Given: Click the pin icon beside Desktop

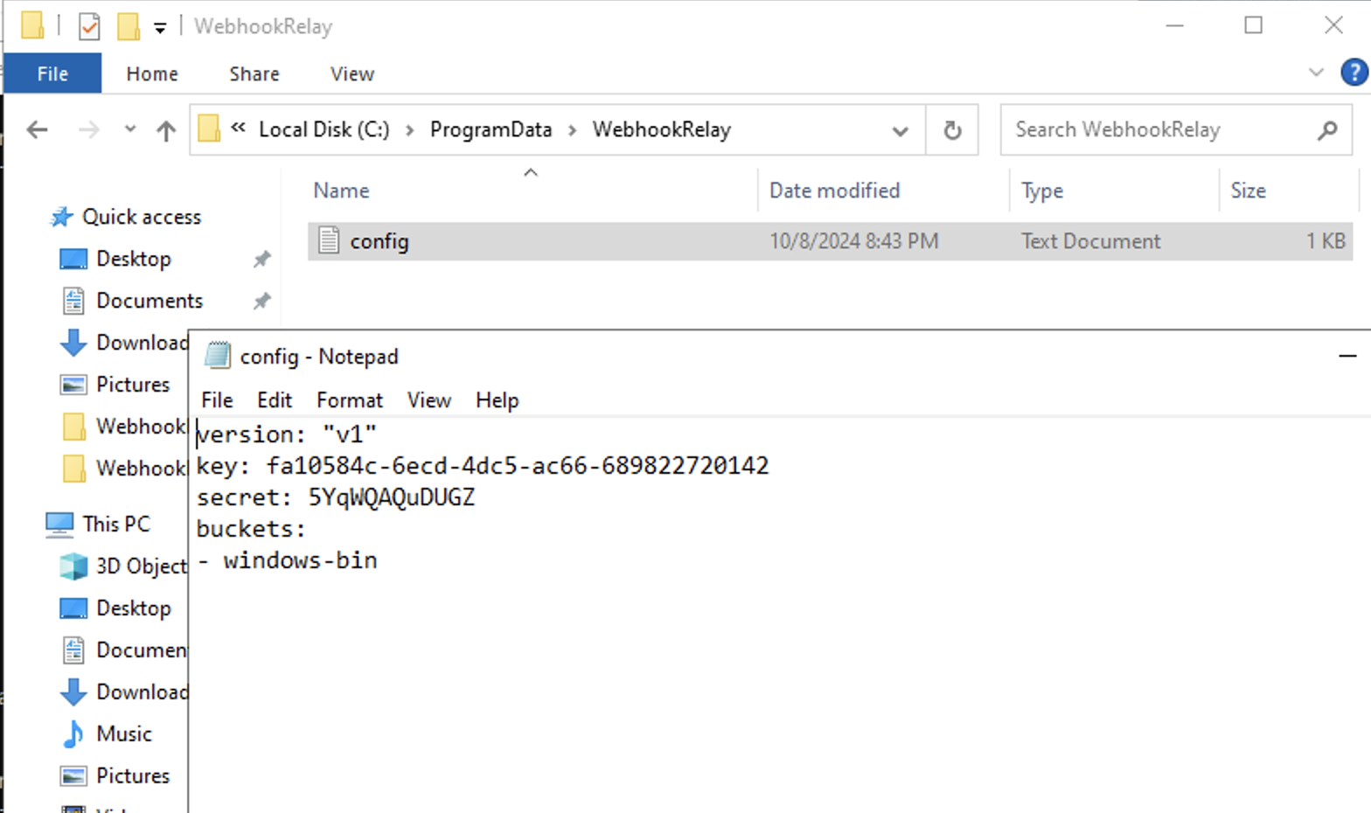Looking at the screenshot, I should point(261,259).
